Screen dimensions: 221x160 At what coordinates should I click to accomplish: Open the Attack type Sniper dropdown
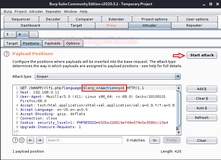[x=108, y=76]
